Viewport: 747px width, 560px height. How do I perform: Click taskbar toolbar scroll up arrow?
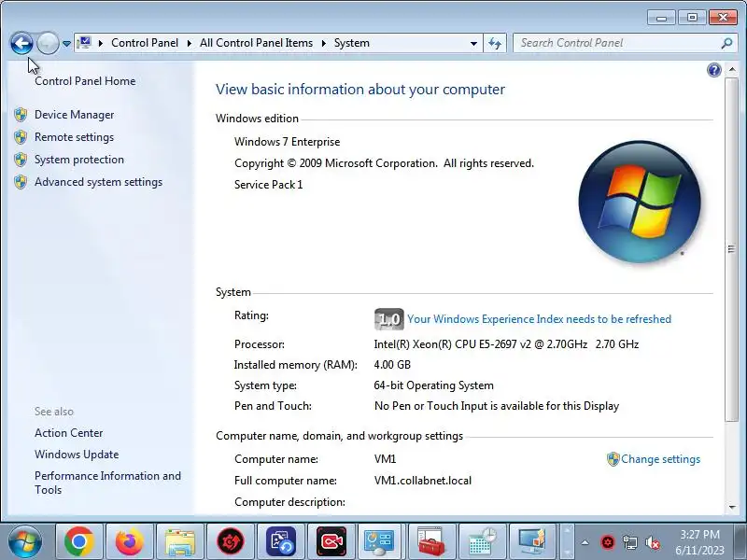pyautogui.click(x=567, y=530)
